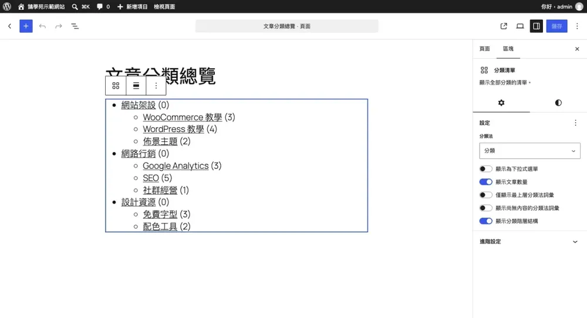Open the document overview list view
The height and width of the screenshot is (318, 587).
click(x=75, y=26)
